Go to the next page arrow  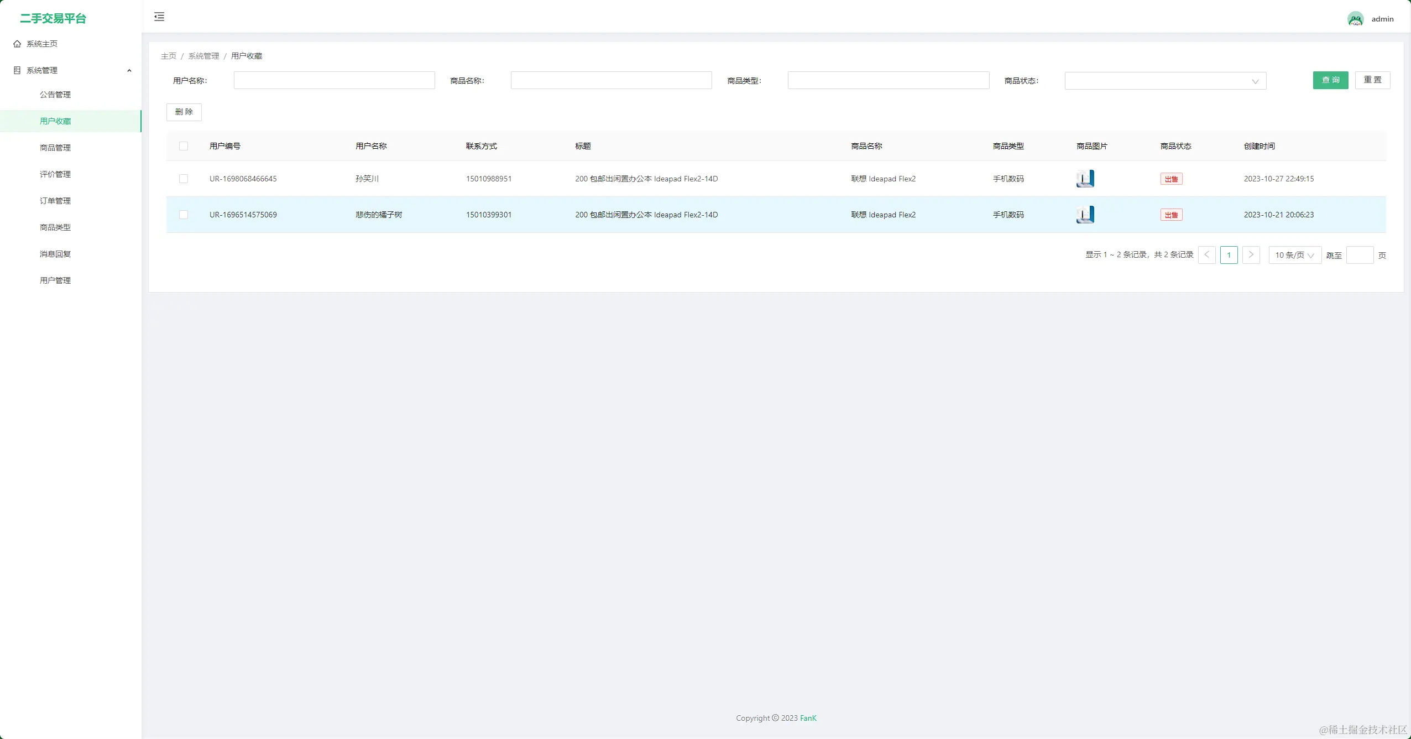pyautogui.click(x=1251, y=255)
